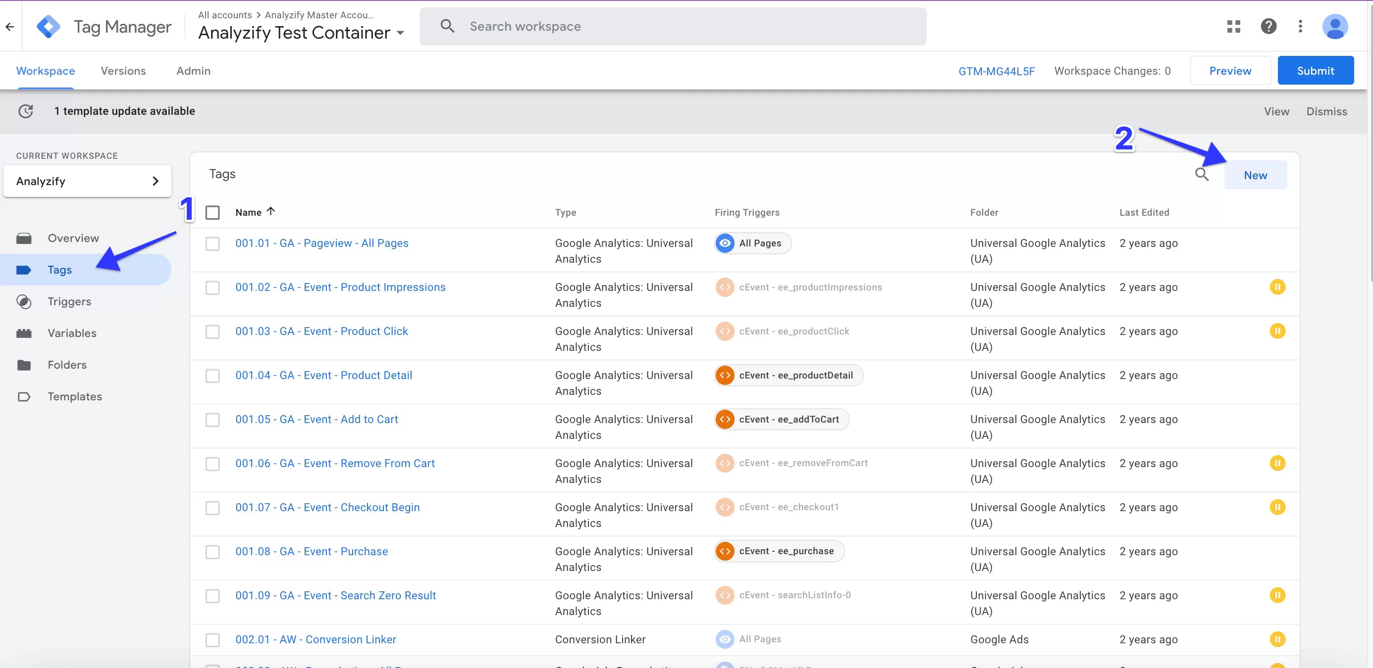Check the 001.03 Product Click checkbox
This screenshot has height=668, width=1373.
tap(212, 333)
